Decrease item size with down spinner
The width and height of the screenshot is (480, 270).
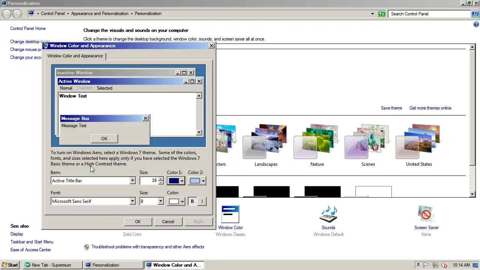coord(161,183)
